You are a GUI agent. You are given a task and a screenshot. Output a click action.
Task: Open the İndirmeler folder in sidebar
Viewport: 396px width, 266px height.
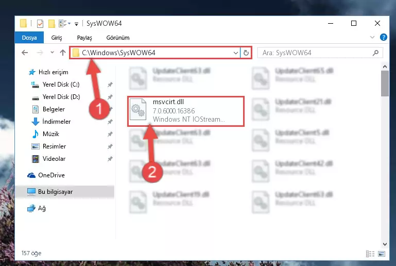click(x=51, y=122)
